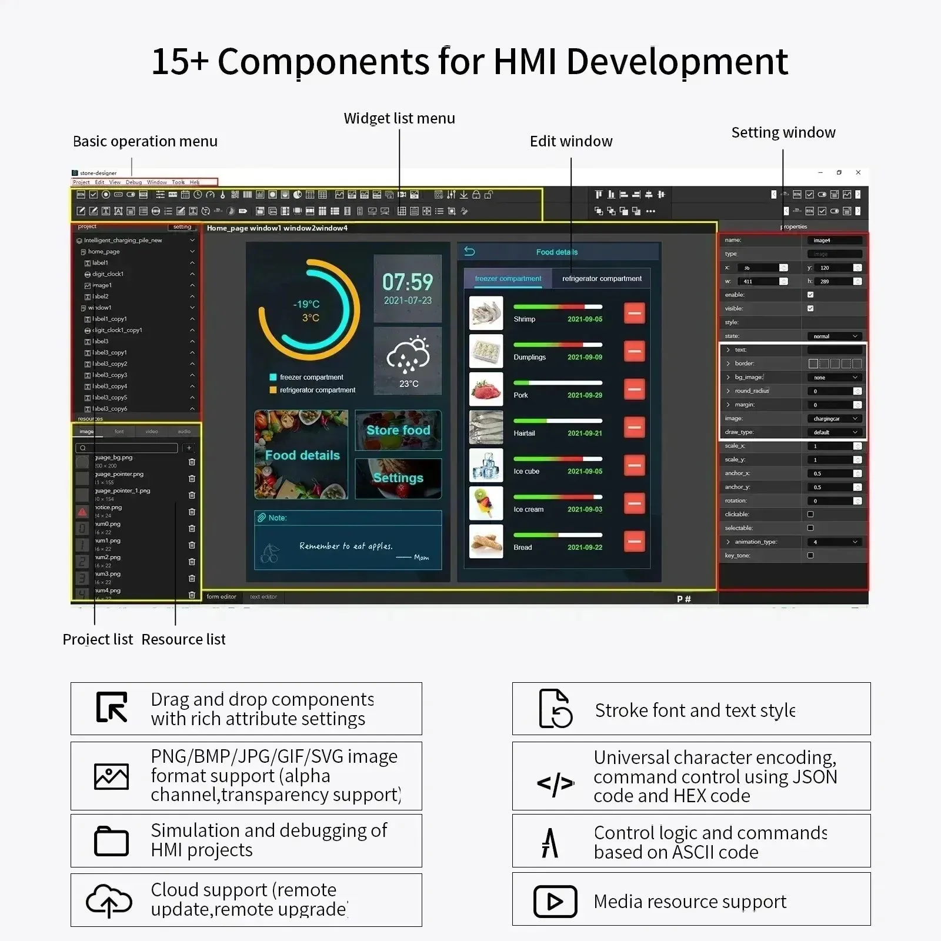Switch to the font resources tab
941x941 pixels.
tap(119, 432)
